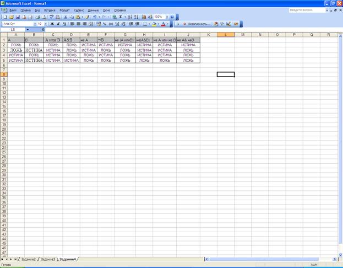Merge and center the selected cells
Image resolution: width=343 pixels, height=268 pixels.
click(x=91, y=24)
